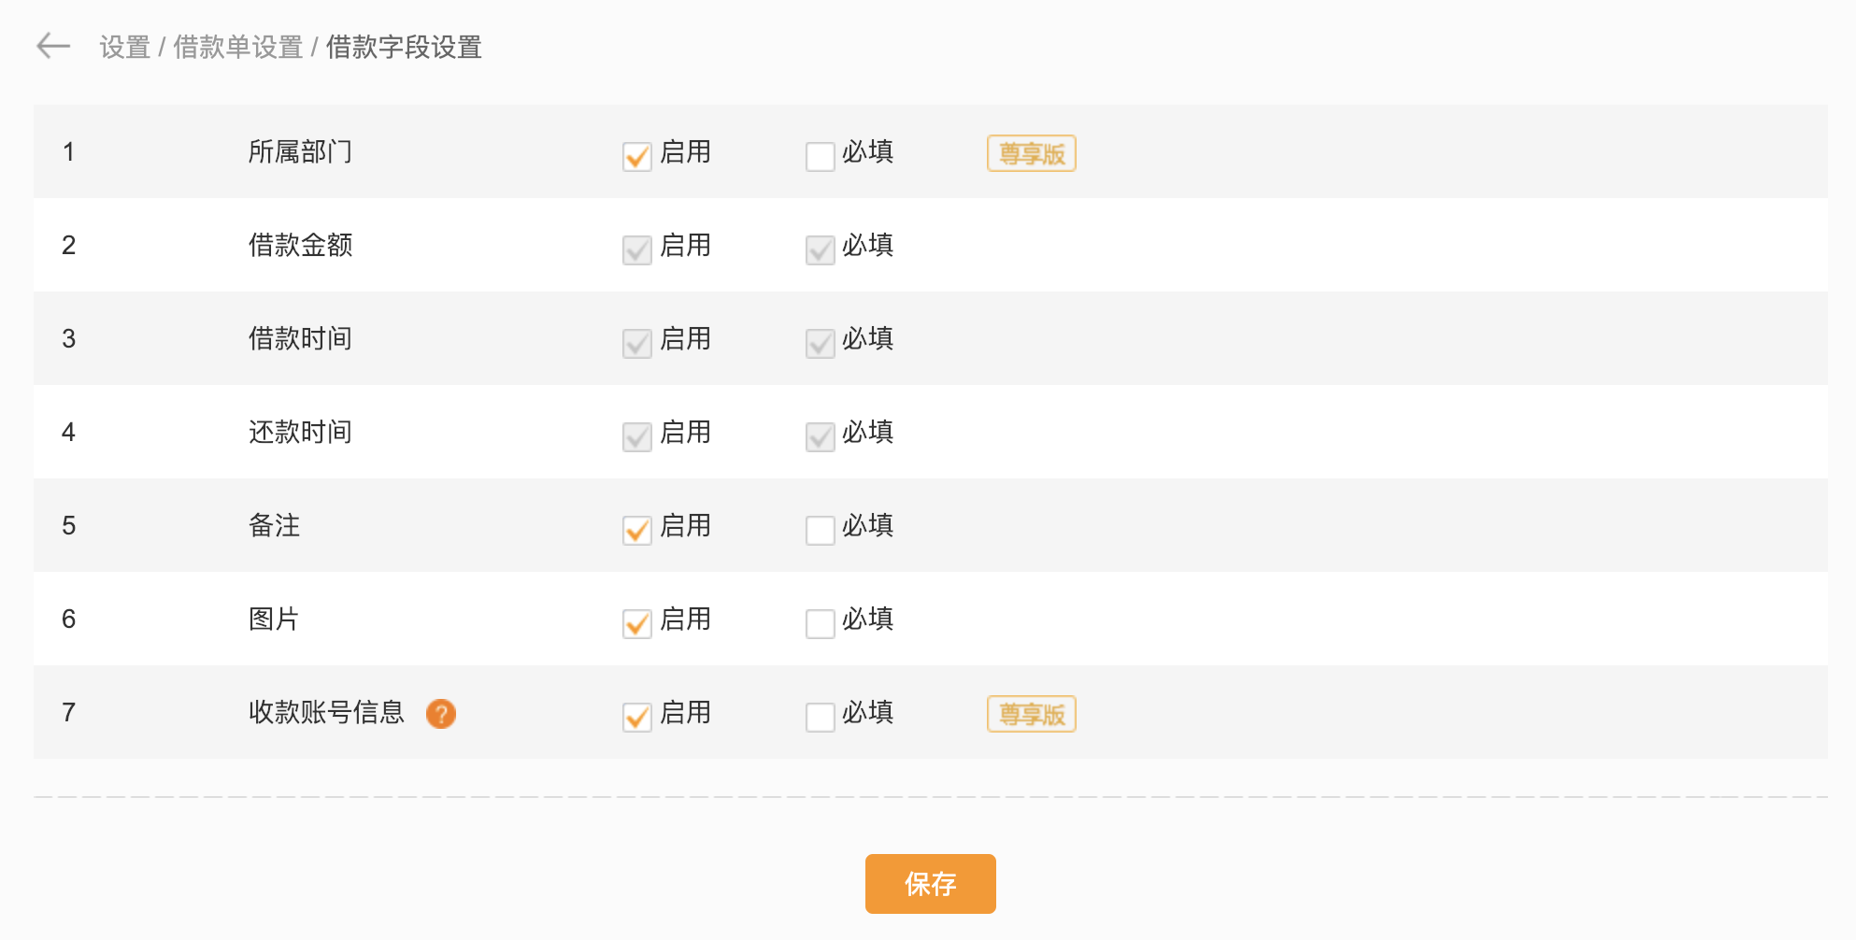Click the 尊享版 badge on 收款账号信息 row
The width and height of the screenshot is (1856, 940).
click(x=1032, y=714)
